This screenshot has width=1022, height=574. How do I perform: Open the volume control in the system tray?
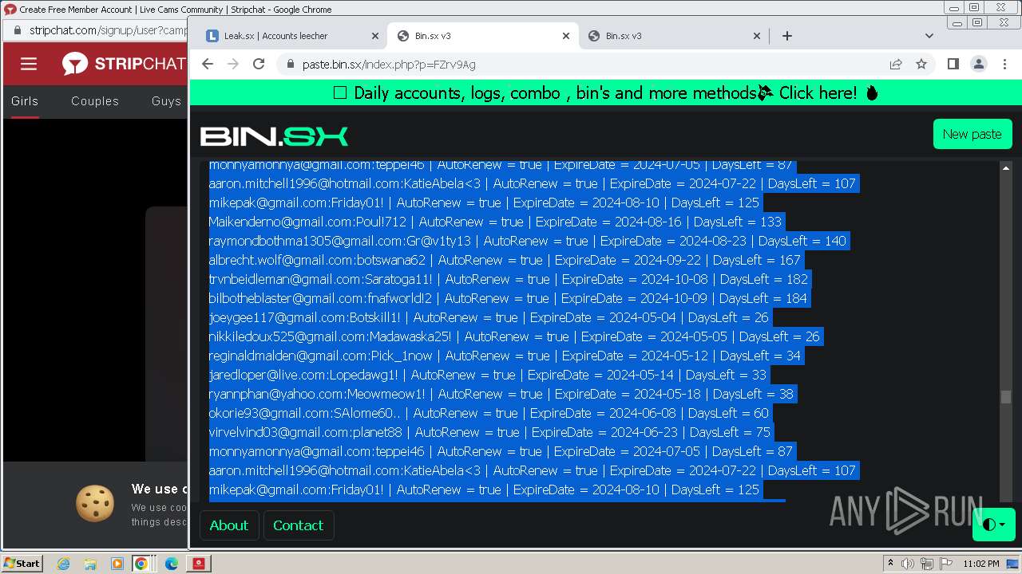pos(908,564)
